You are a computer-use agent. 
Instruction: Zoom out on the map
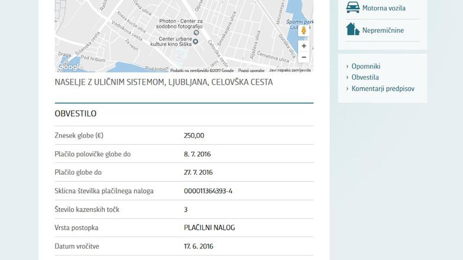304,57
